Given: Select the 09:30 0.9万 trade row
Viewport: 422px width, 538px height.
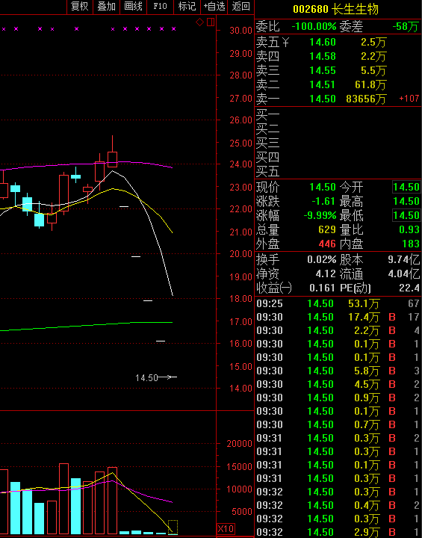Looking at the screenshot, I should coord(338,398).
